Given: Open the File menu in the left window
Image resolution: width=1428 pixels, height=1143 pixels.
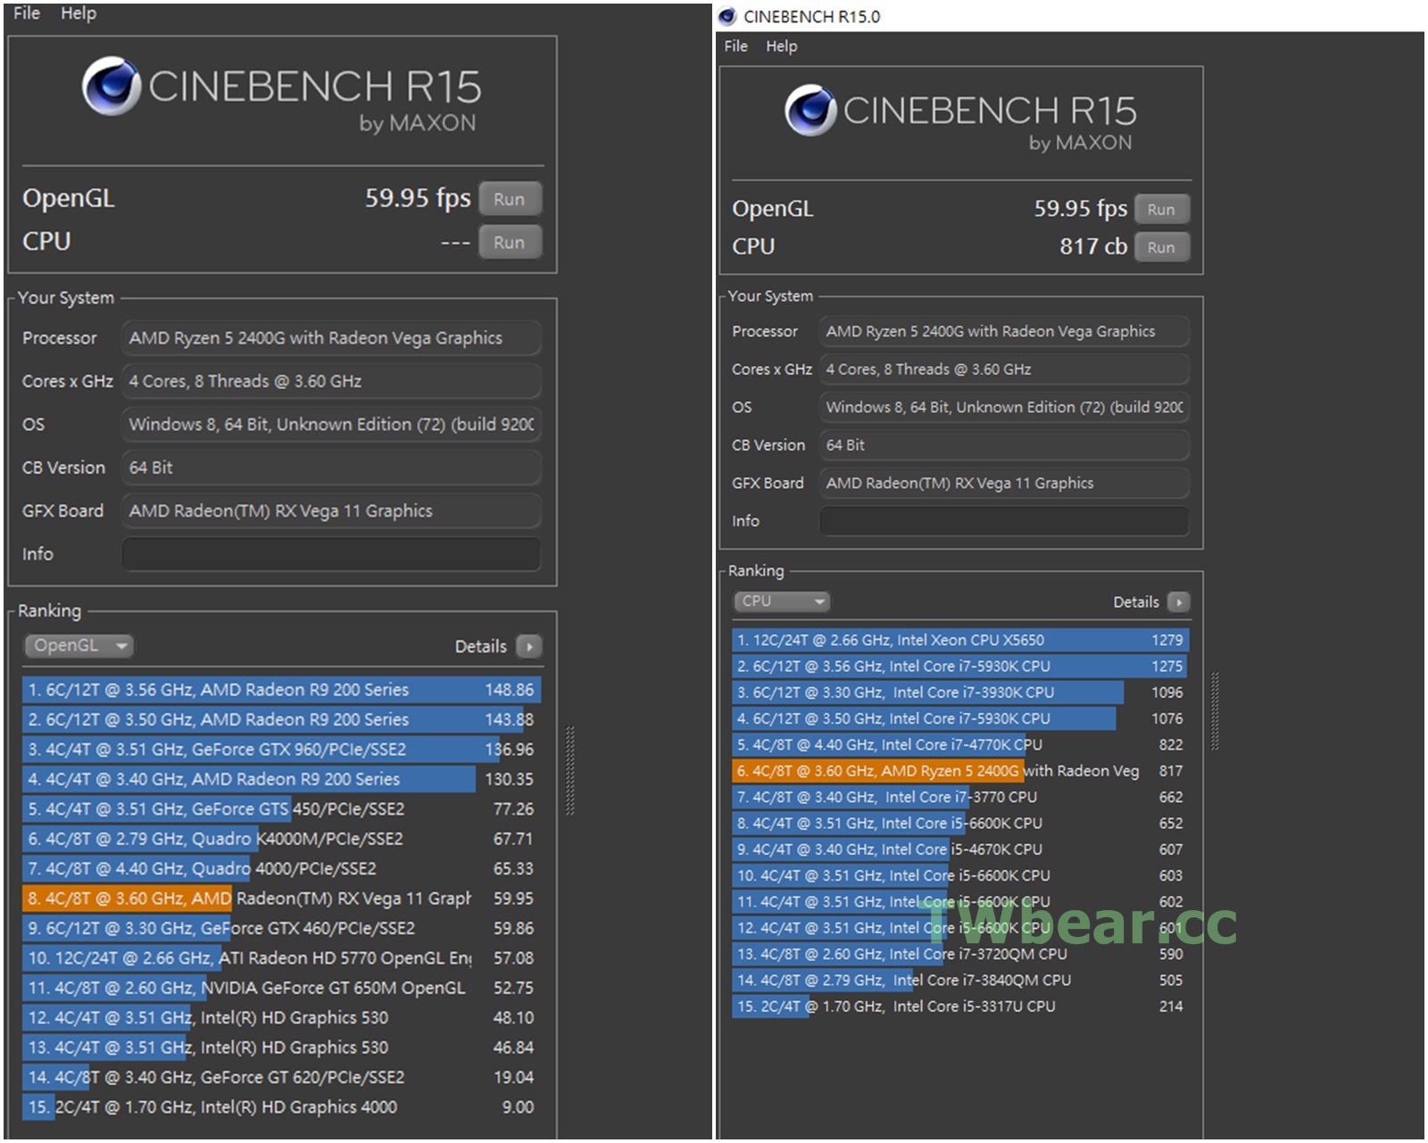Looking at the screenshot, I should pyautogui.click(x=26, y=12).
